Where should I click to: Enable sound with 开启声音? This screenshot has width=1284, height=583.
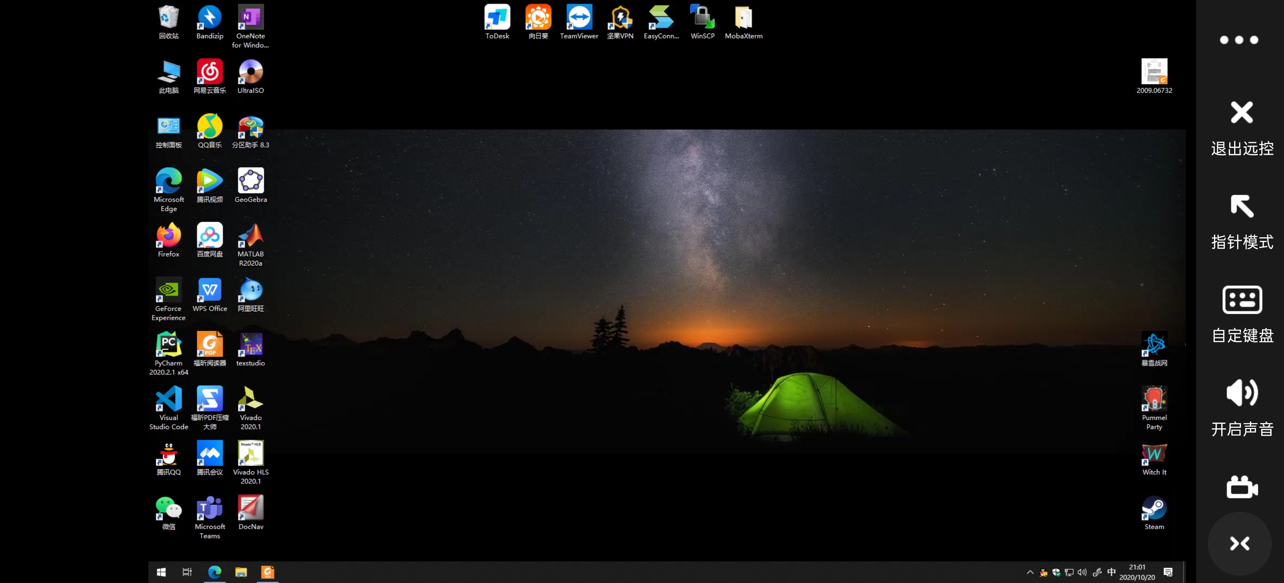1241,407
